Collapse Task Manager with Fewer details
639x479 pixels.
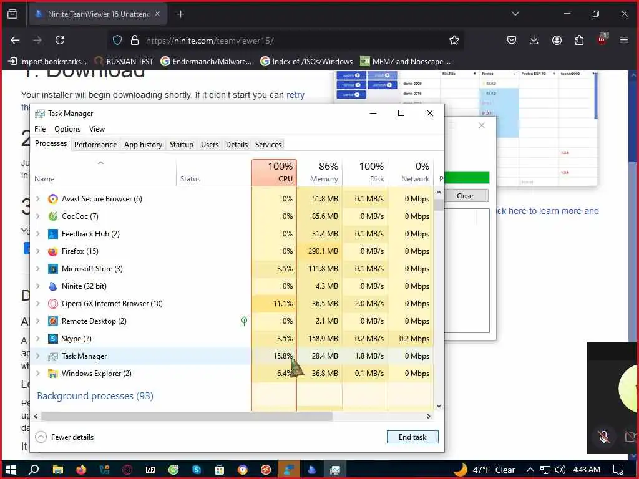(64, 437)
